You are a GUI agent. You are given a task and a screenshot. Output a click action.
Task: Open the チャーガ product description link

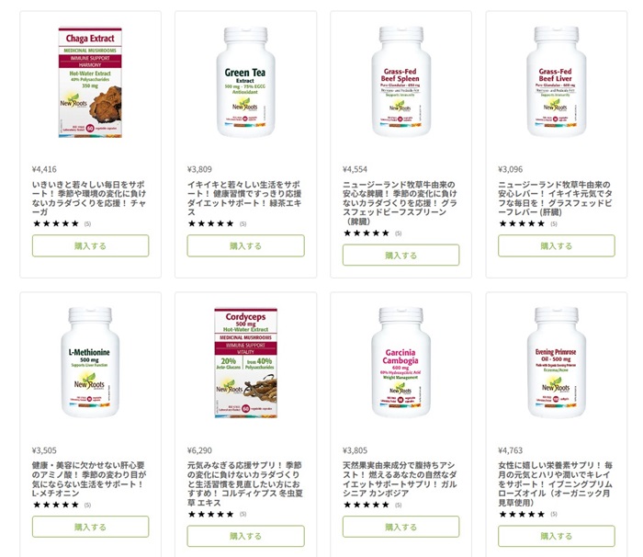(89, 199)
